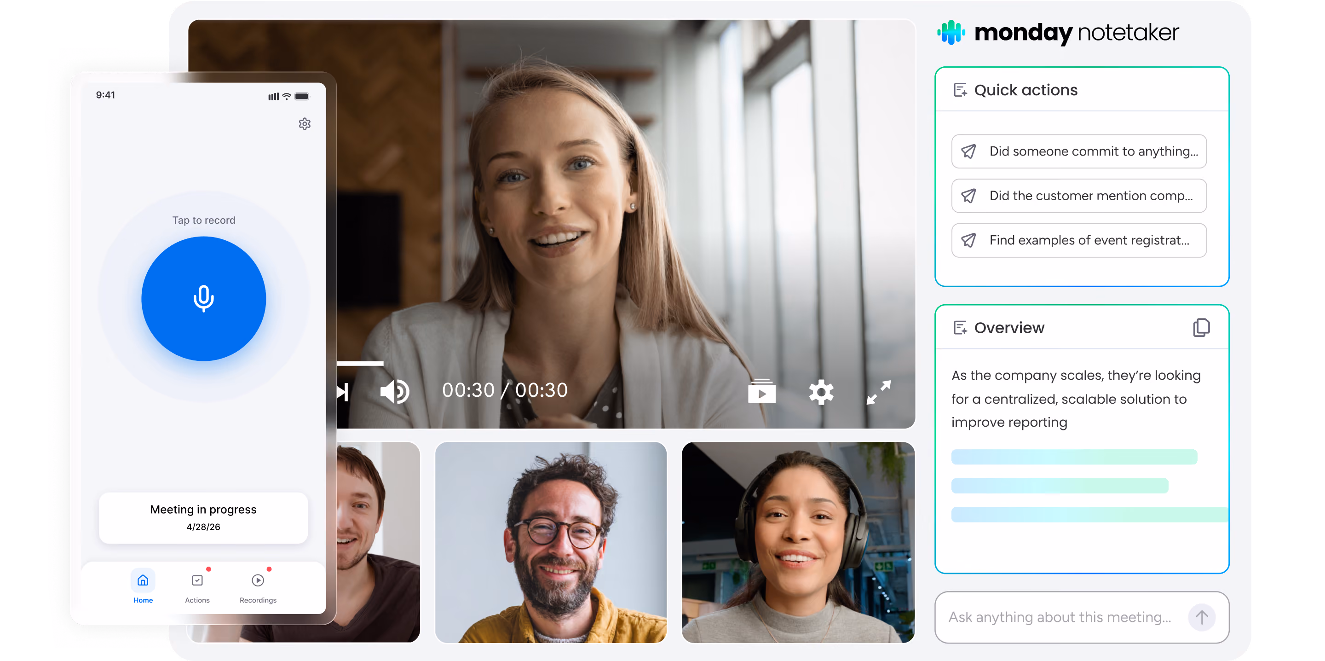1325x661 pixels.
Task: Select 'Did the customer mention comp...' quick action
Action: coord(1078,196)
